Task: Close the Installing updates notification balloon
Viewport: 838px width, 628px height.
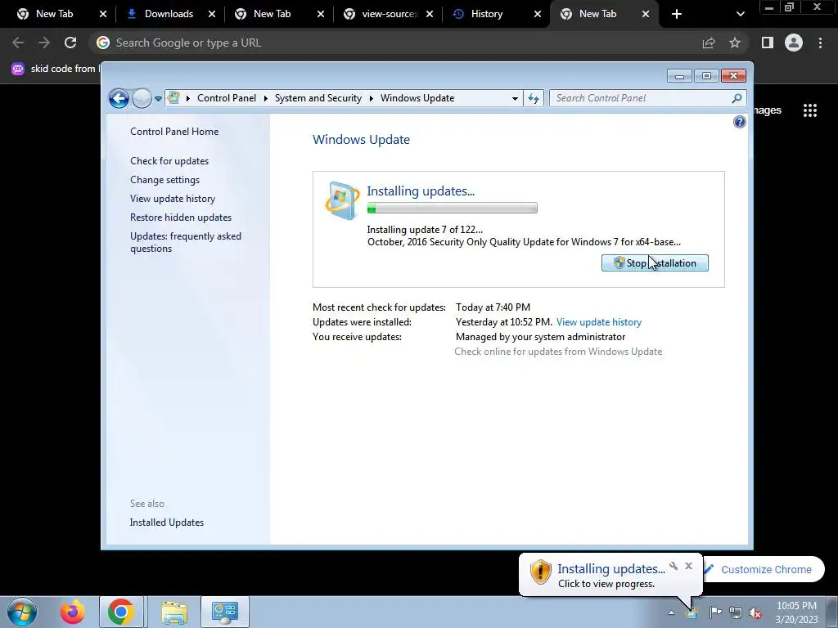Action: click(x=688, y=566)
